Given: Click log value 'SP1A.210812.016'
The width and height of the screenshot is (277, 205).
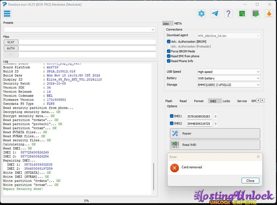Looking at the screenshot, I should click(61, 71).
